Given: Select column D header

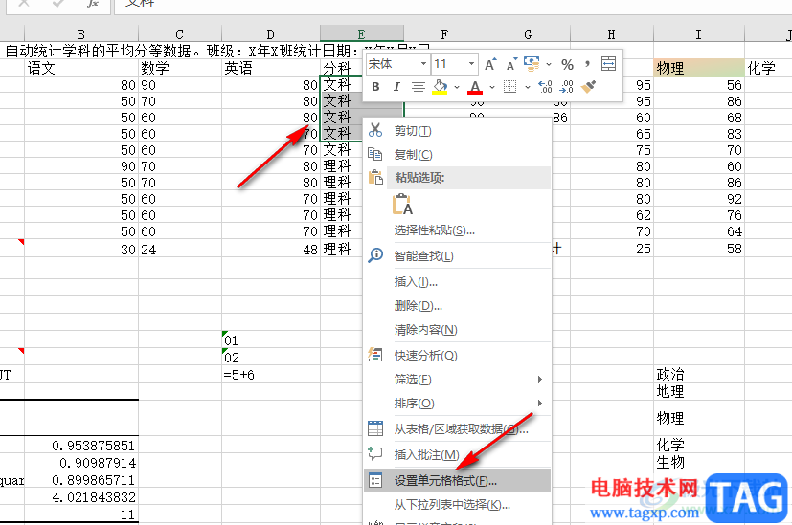Looking at the screenshot, I should pyautogui.click(x=270, y=34).
